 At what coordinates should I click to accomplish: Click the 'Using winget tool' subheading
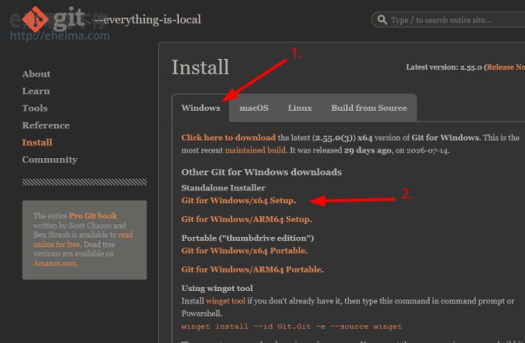pos(217,288)
